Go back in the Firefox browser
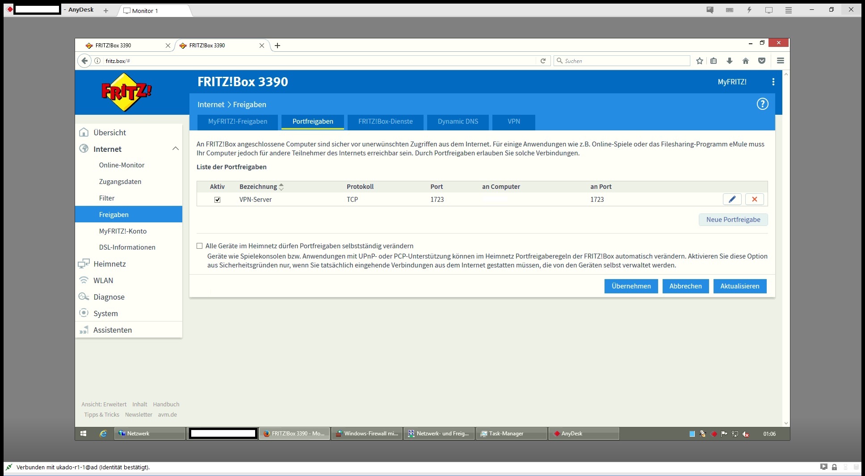This screenshot has width=865, height=476. [x=84, y=61]
